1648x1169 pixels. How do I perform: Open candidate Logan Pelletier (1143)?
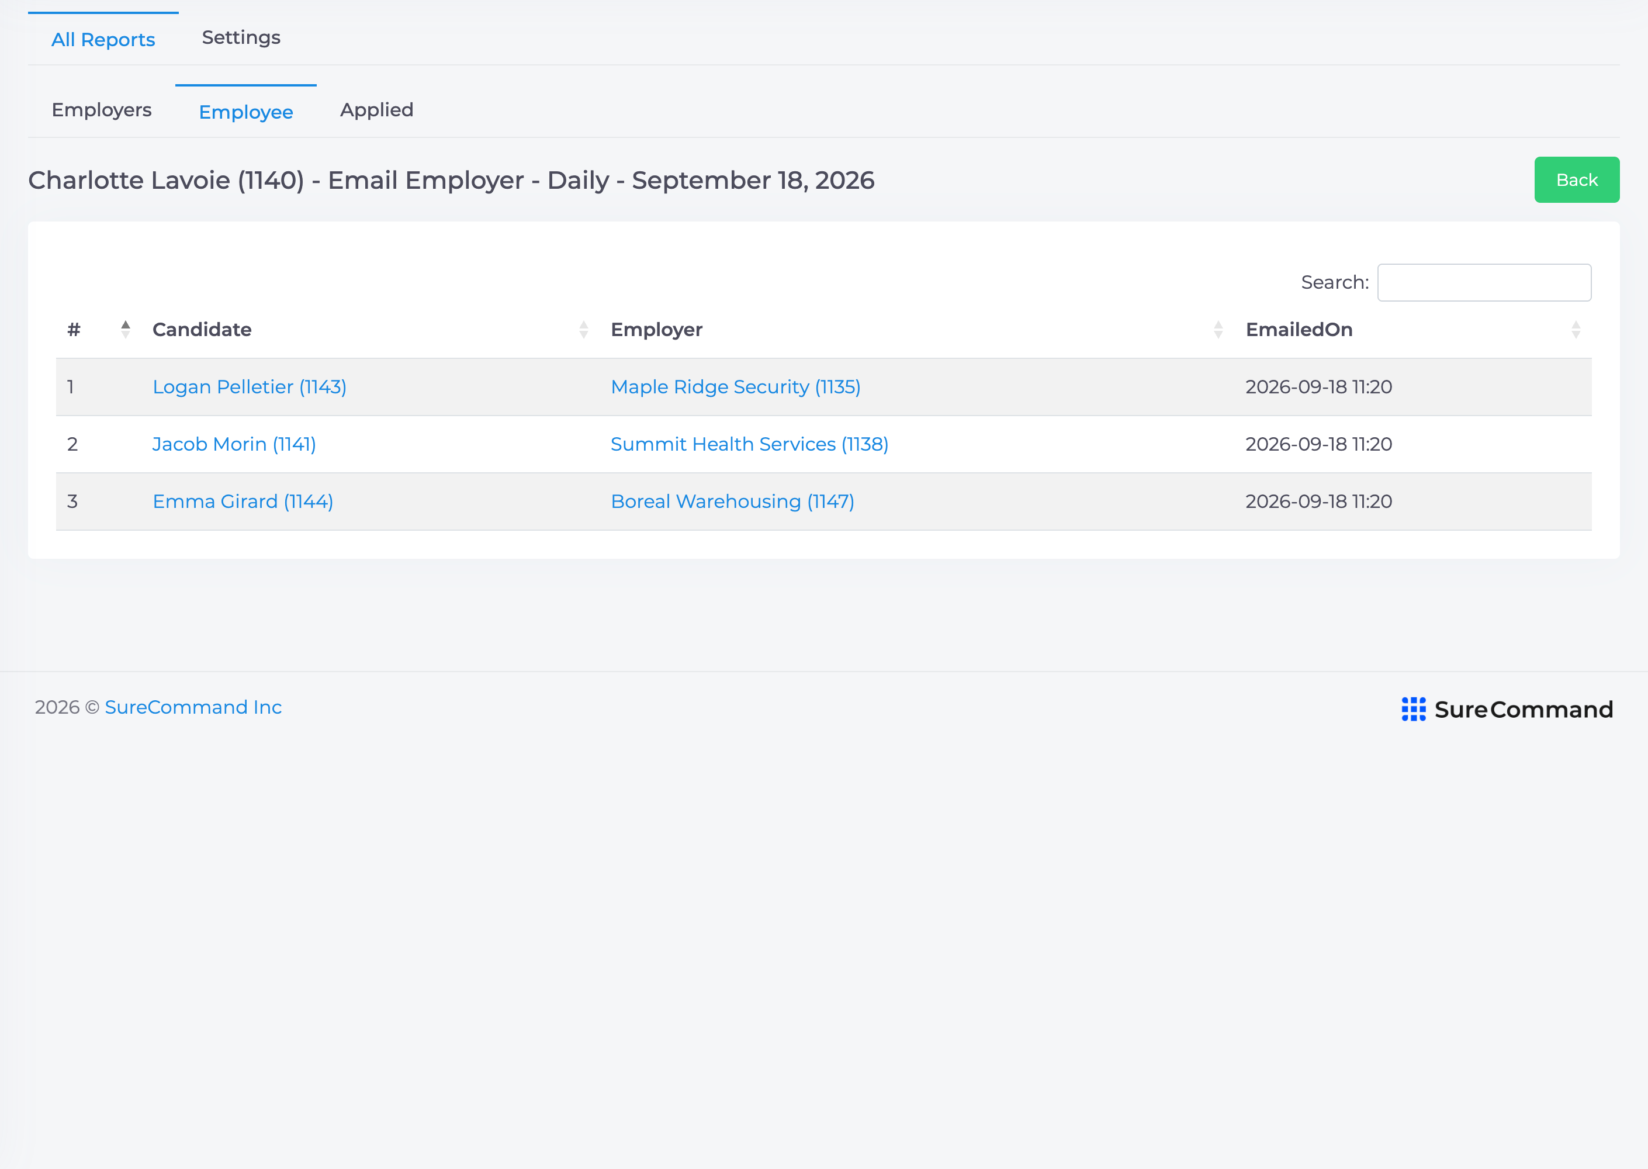pos(250,386)
